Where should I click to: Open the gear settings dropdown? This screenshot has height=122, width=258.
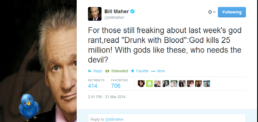tap(211, 12)
